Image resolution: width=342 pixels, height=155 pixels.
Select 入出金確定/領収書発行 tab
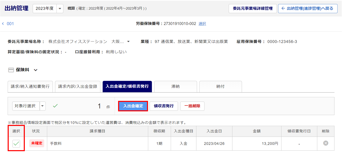[x=127, y=87]
